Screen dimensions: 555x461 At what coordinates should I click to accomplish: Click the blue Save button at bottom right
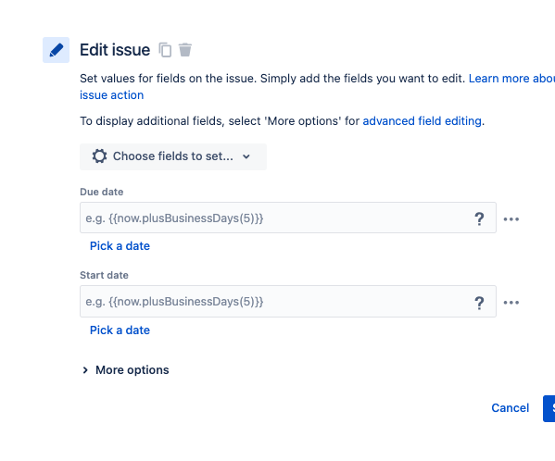tap(549, 408)
